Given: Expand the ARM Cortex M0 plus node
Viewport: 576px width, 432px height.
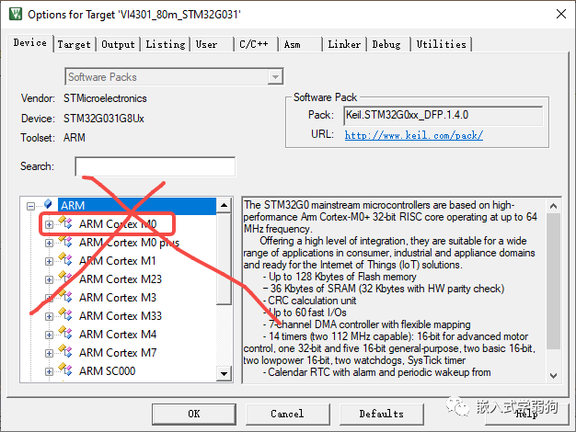Looking at the screenshot, I should point(49,243).
